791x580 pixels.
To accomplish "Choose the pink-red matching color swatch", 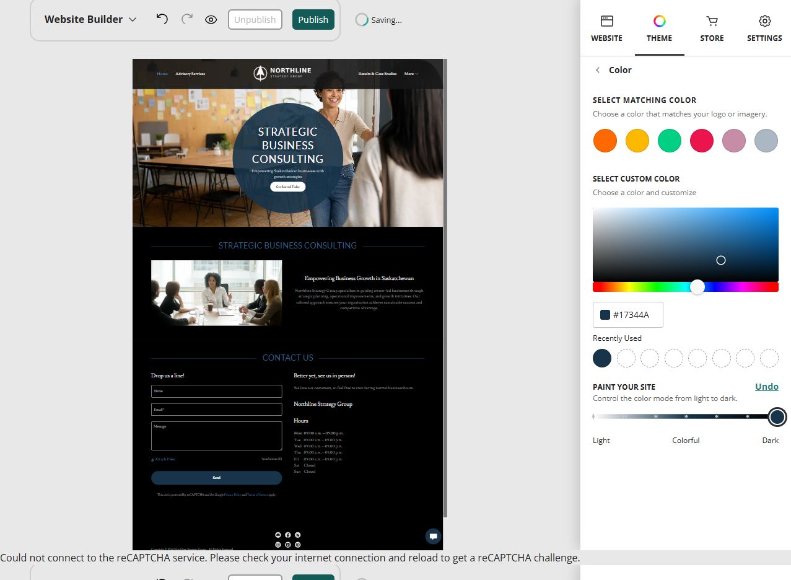I will point(702,141).
